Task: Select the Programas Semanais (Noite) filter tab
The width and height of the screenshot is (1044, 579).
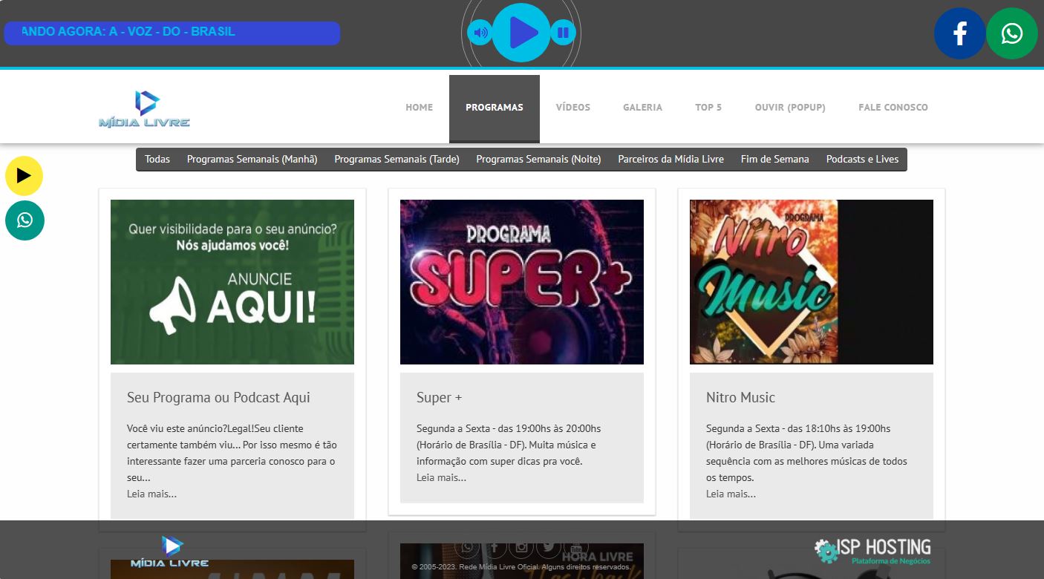Action: click(538, 159)
